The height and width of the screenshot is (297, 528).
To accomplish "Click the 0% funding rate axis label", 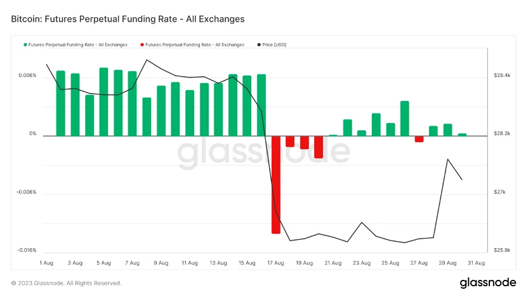I will tap(32, 134).
